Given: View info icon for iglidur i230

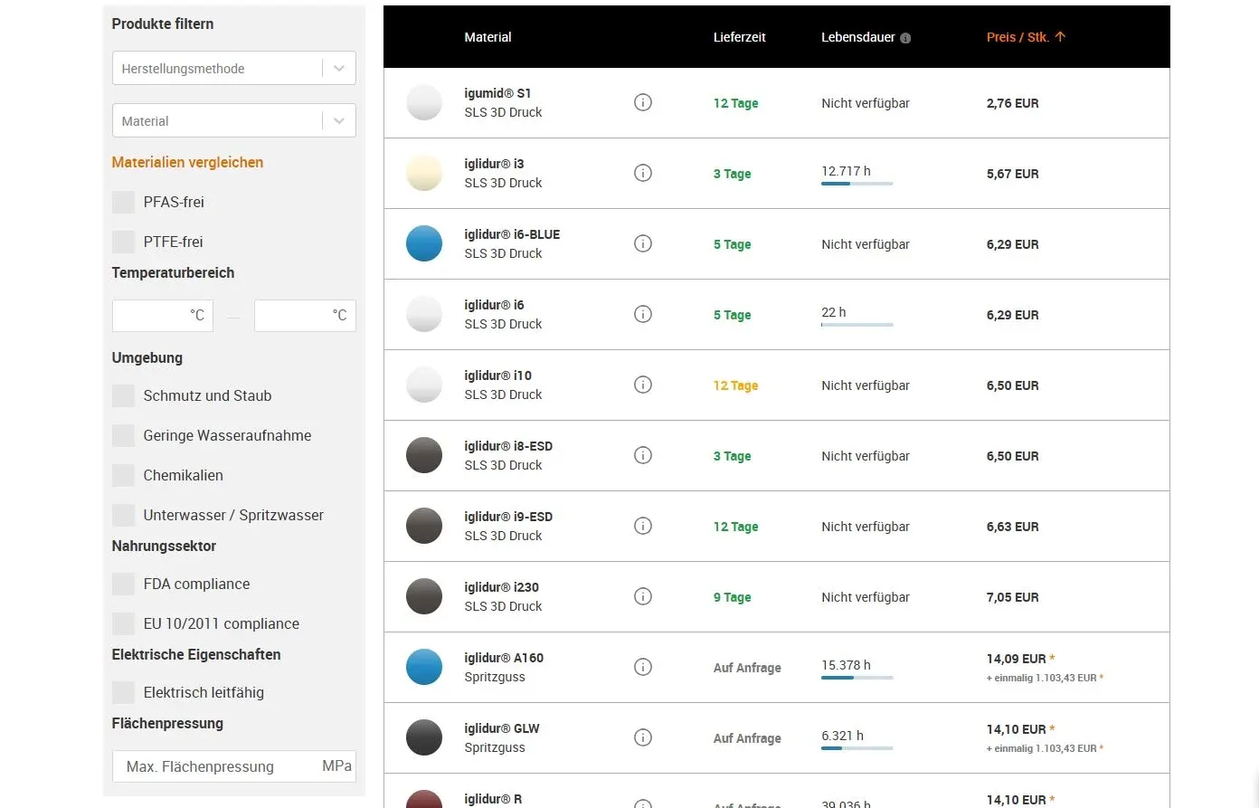Looking at the screenshot, I should pos(642,596).
